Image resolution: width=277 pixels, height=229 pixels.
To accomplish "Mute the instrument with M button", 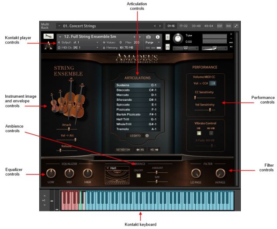I will [167, 47].
